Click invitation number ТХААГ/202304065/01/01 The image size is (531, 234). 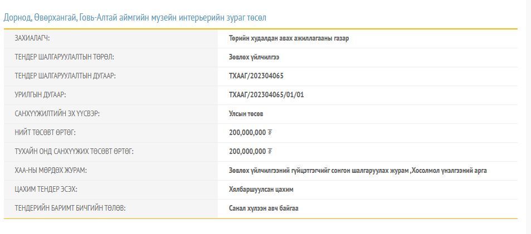[266, 95]
